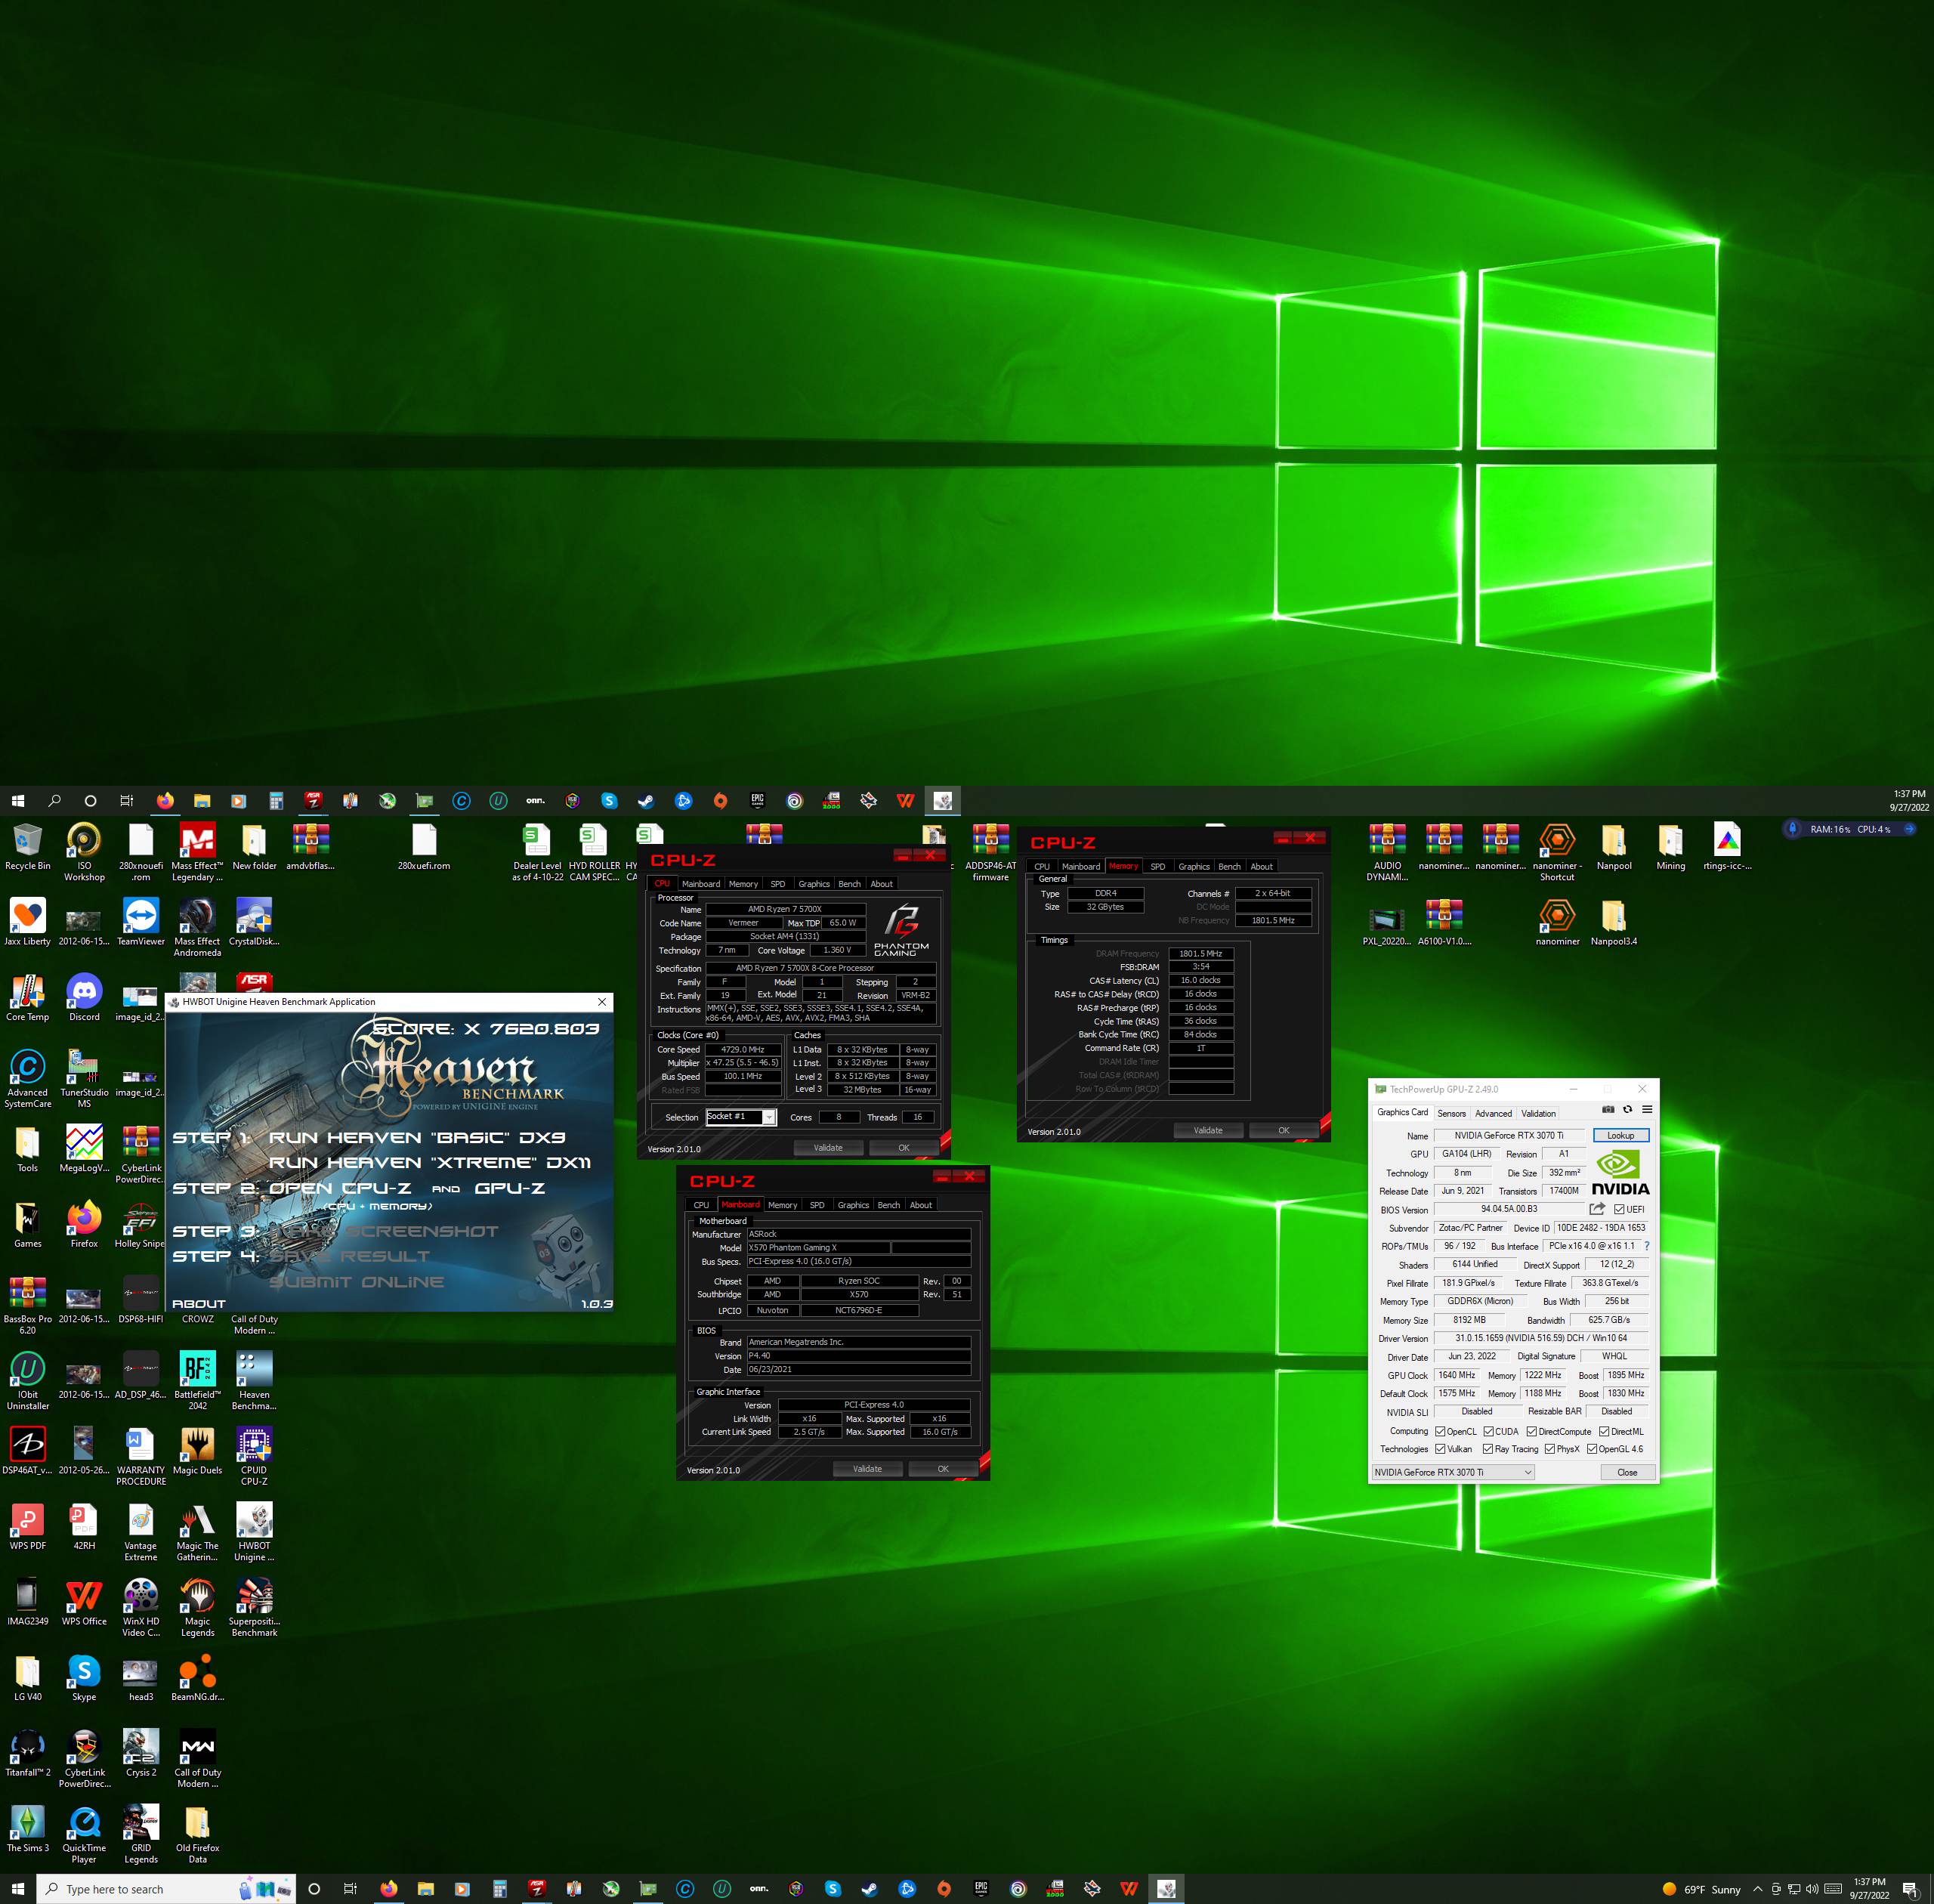Open QuickTime Player desktop icon
The height and width of the screenshot is (1904, 1934).
click(84, 1835)
